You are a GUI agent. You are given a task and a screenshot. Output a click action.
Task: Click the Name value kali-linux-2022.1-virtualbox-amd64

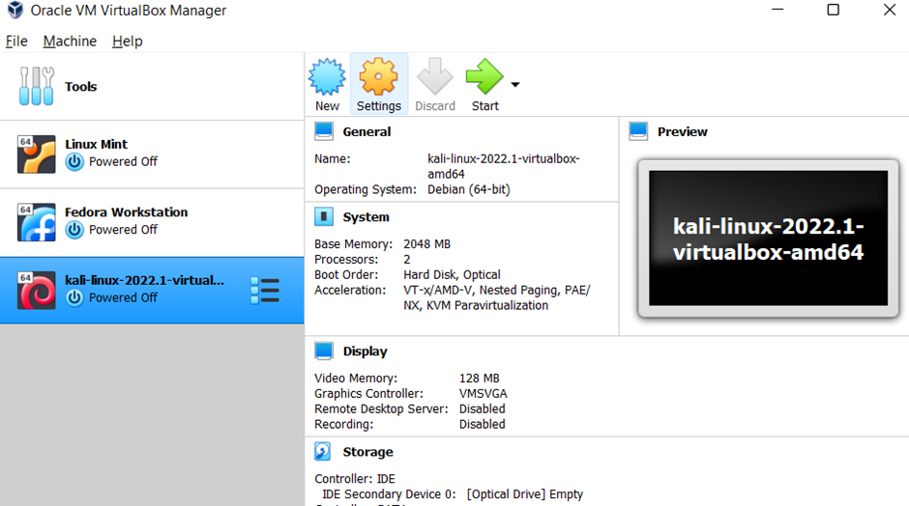click(504, 166)
